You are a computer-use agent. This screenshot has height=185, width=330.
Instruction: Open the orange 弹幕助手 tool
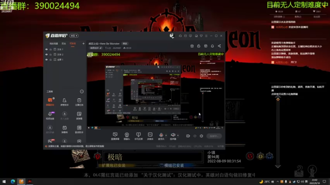(50, 102)
